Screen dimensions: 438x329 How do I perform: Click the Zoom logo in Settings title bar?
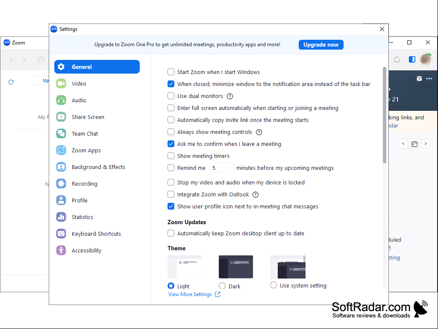54,29
